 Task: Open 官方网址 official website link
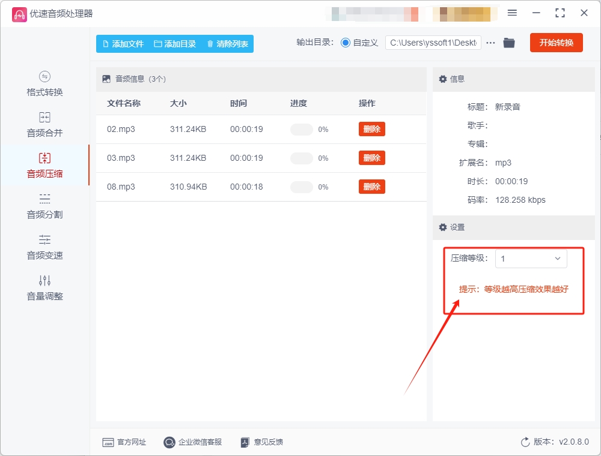click(124, 442)
